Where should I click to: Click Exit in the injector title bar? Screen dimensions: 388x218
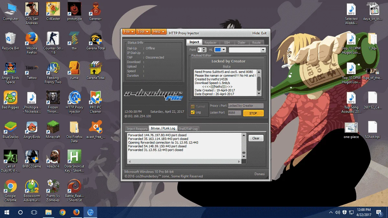coord(264,33)
